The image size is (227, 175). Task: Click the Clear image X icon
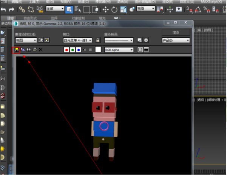[41, 50]
